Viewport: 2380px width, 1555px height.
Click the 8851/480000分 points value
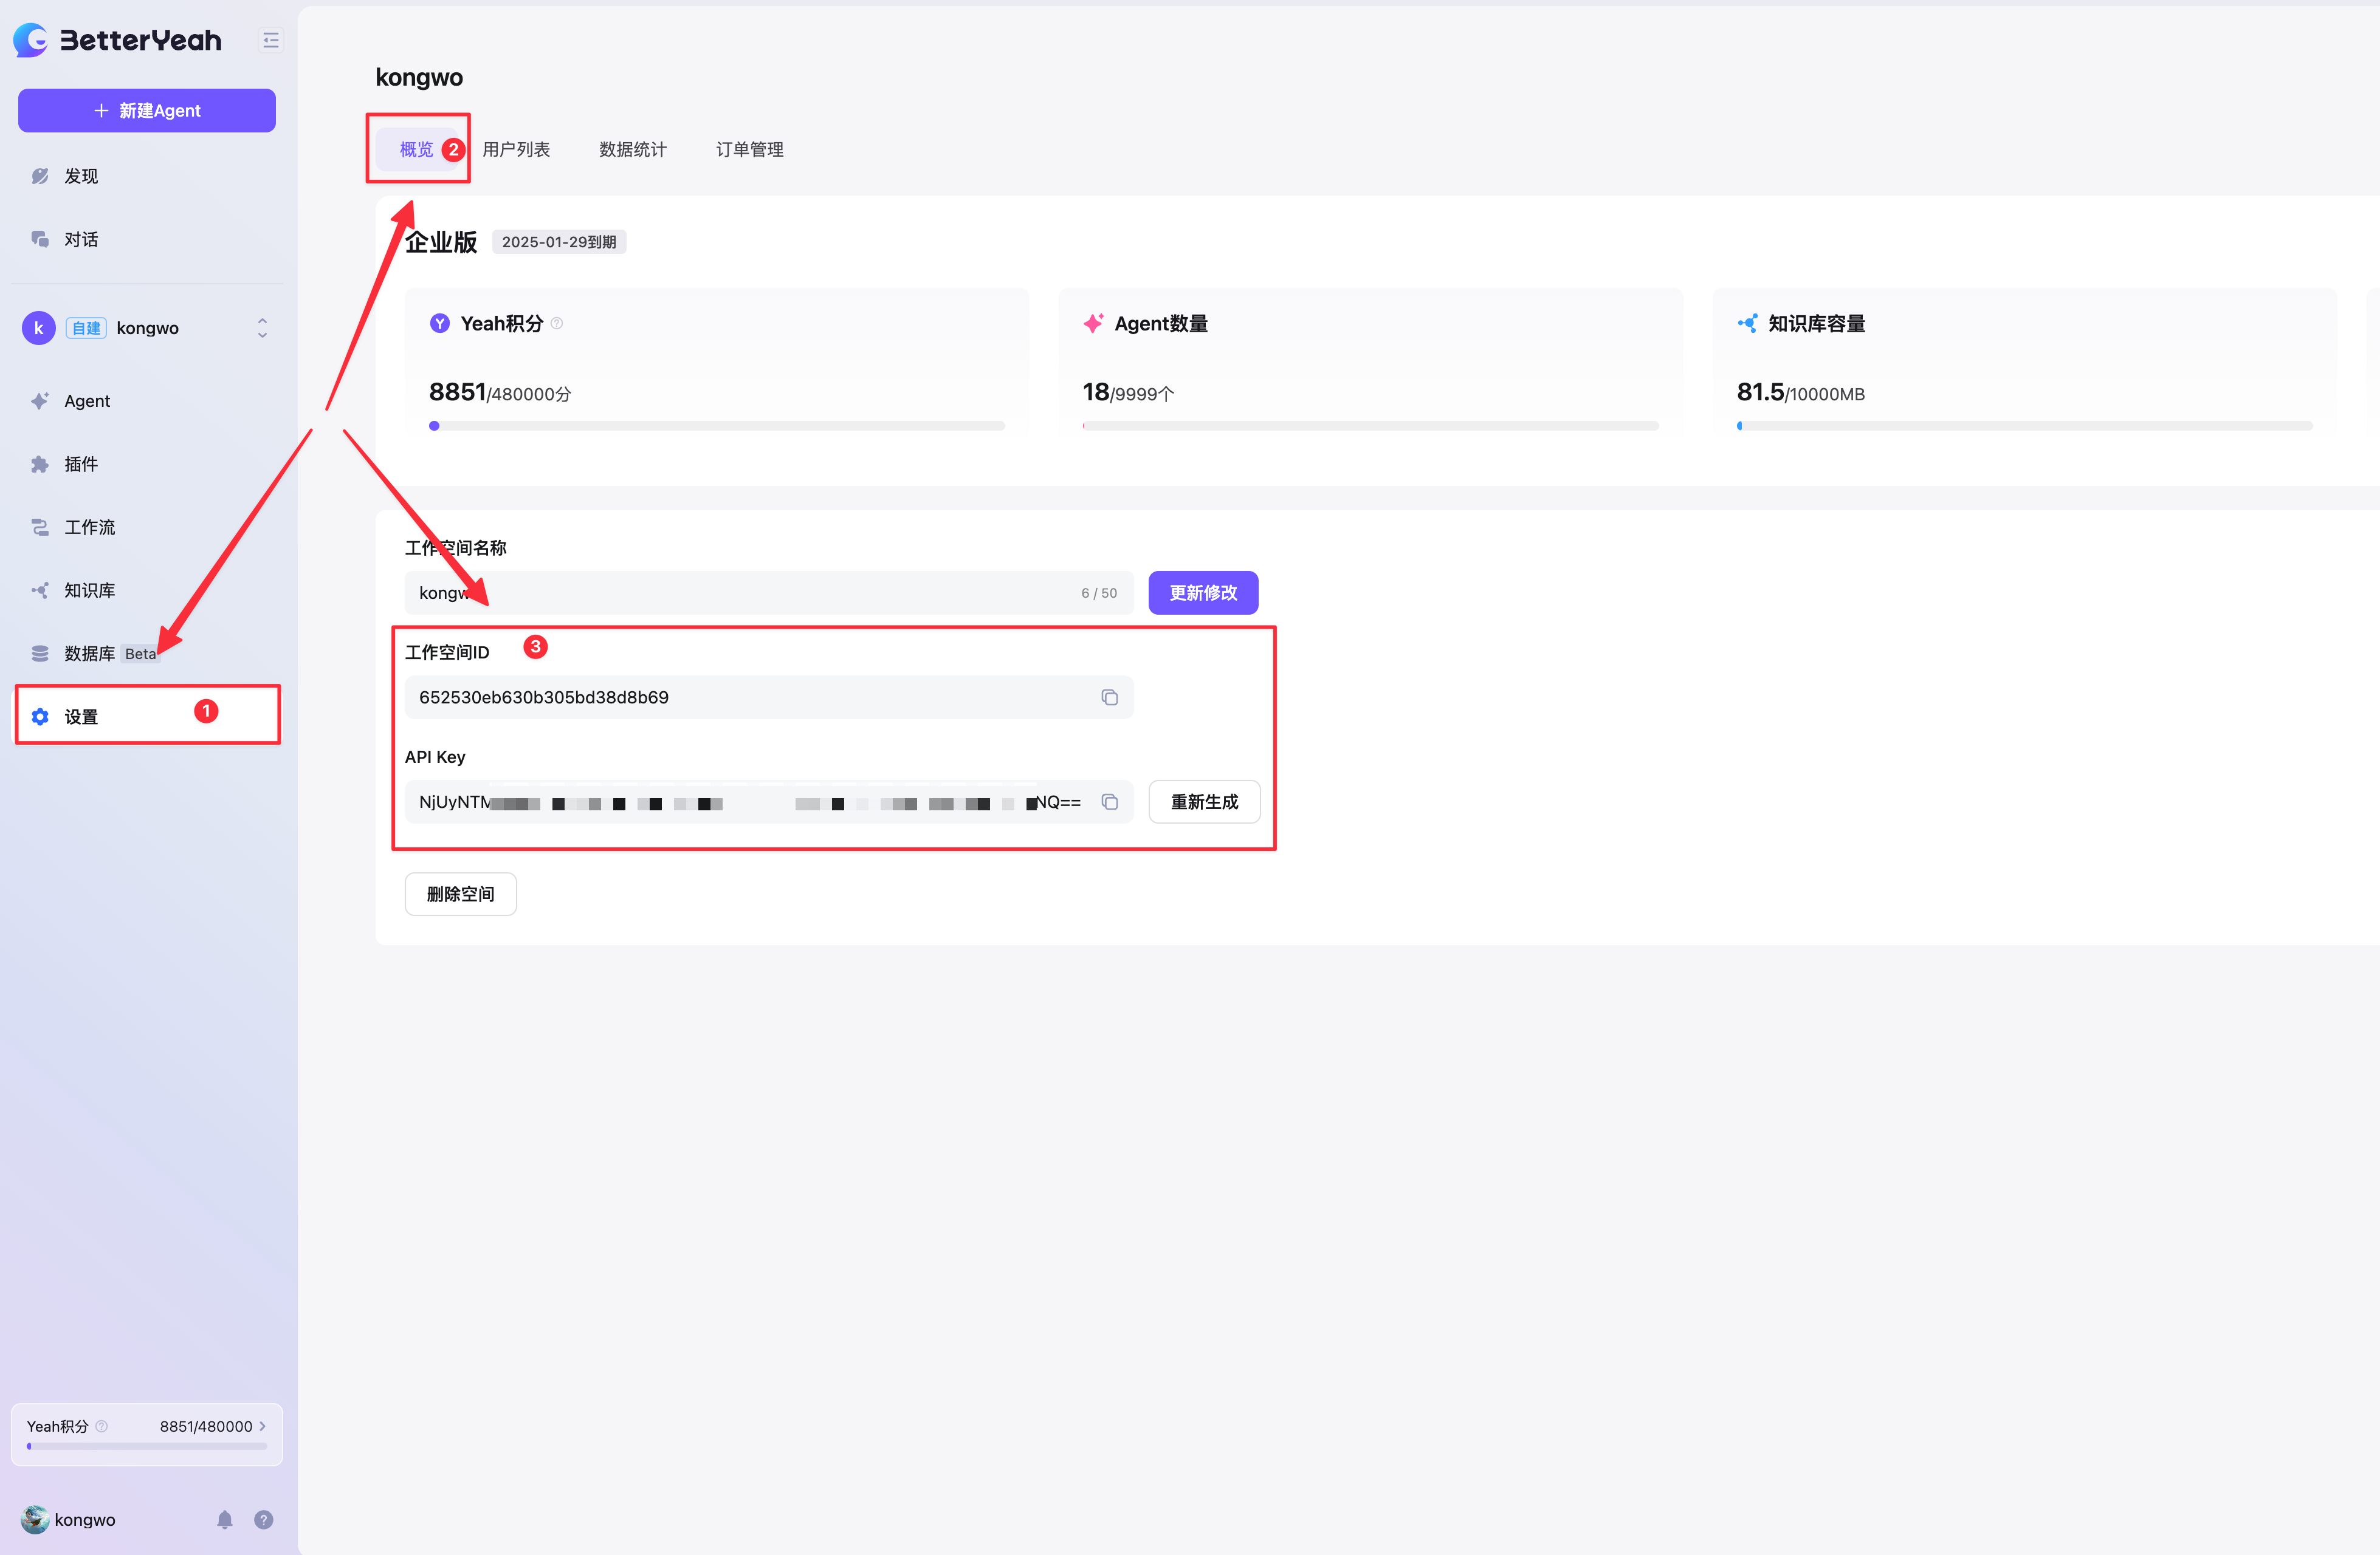click(500, 392)
